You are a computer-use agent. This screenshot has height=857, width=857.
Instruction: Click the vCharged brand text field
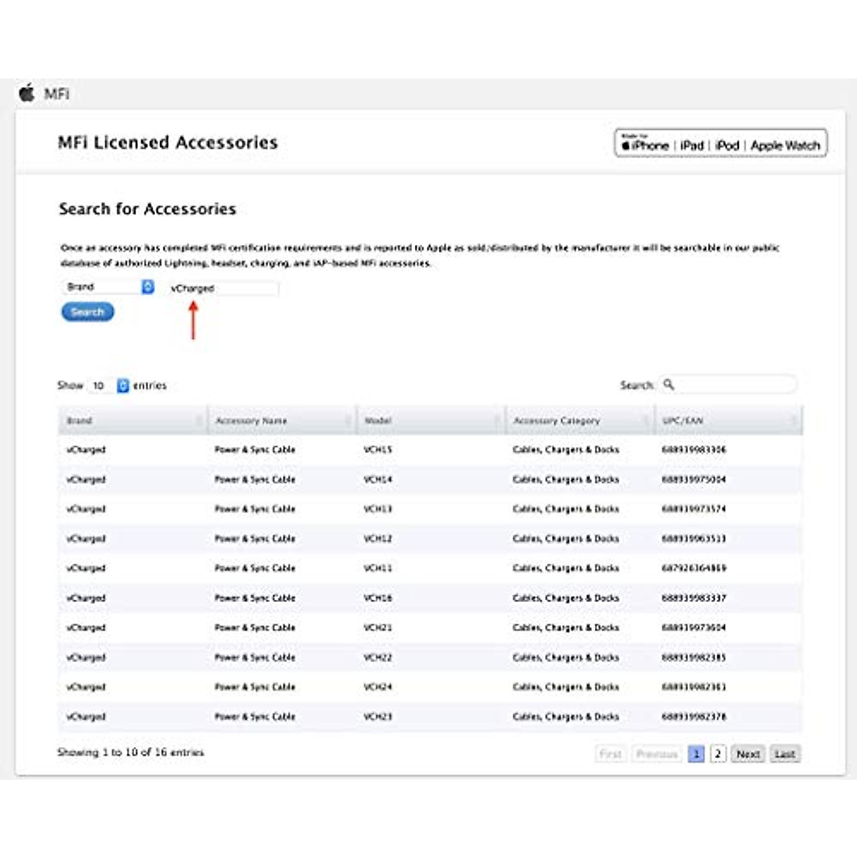tap(224, 289)
